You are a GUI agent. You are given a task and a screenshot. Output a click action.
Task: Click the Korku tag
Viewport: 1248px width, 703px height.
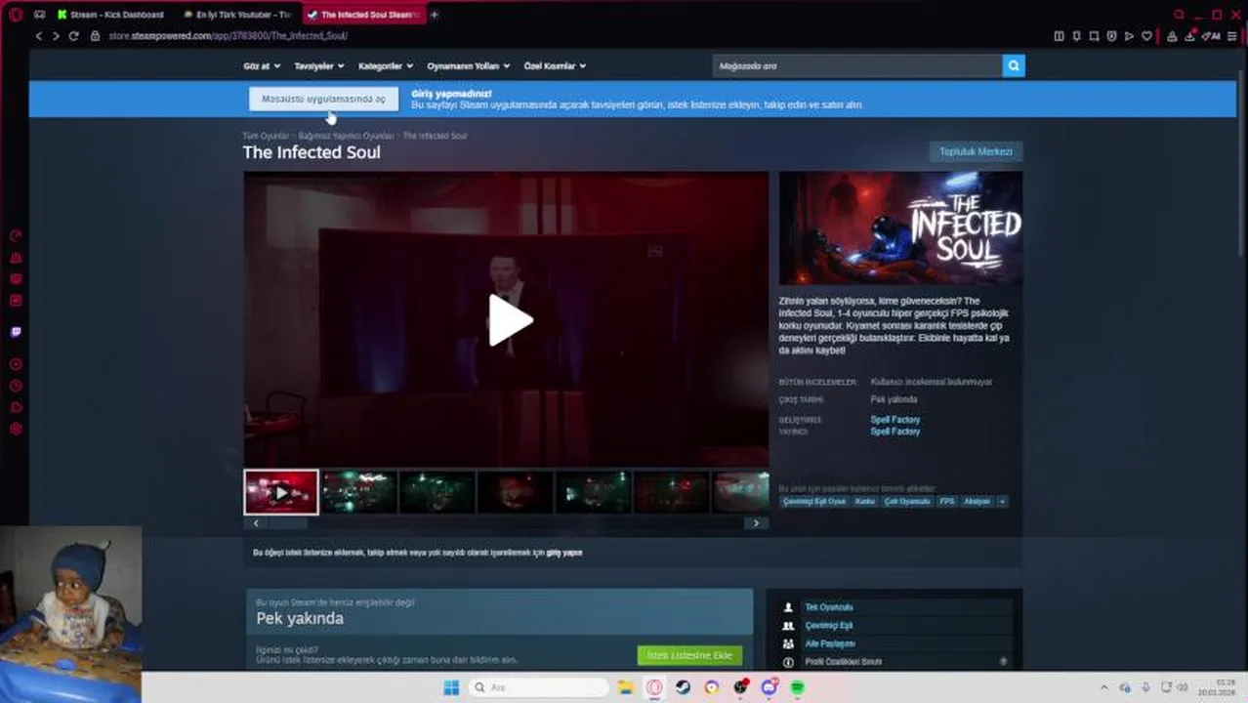point(865,501)
